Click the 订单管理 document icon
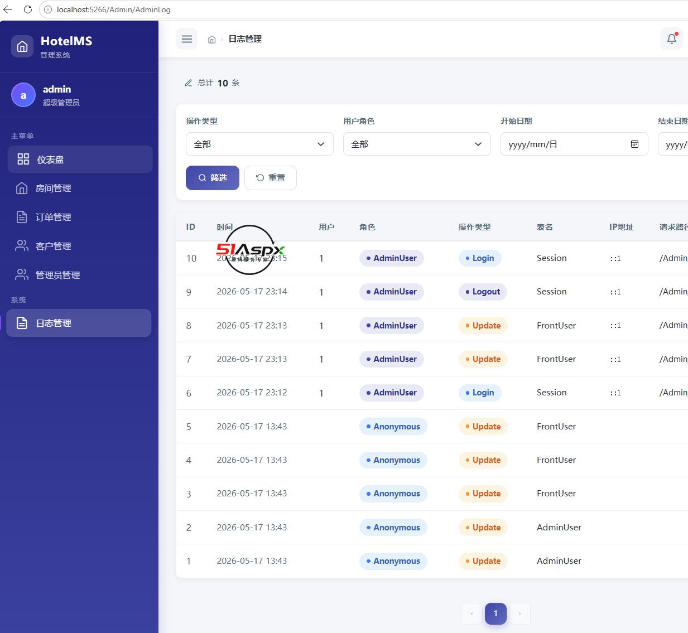Image resolution: width=688 pixels, height=633 pixels. [22, 217]
